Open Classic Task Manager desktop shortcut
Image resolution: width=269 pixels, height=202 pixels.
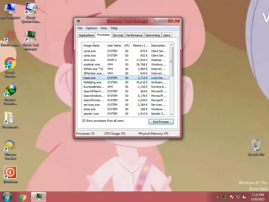pyautogui.click(x=30, y=40)
